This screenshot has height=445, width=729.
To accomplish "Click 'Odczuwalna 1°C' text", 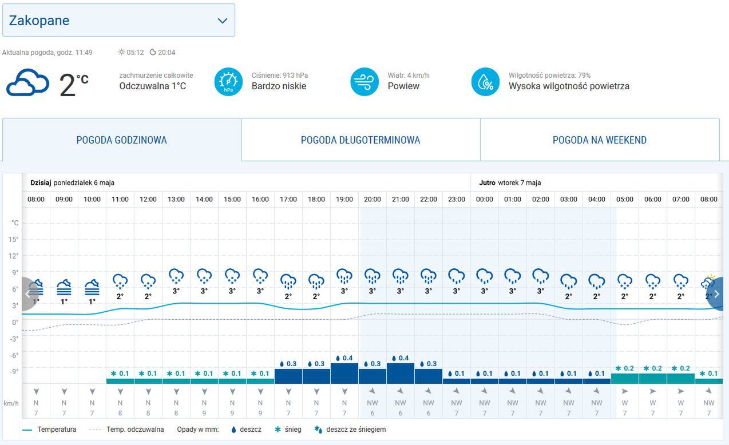I will pos(153,86).
